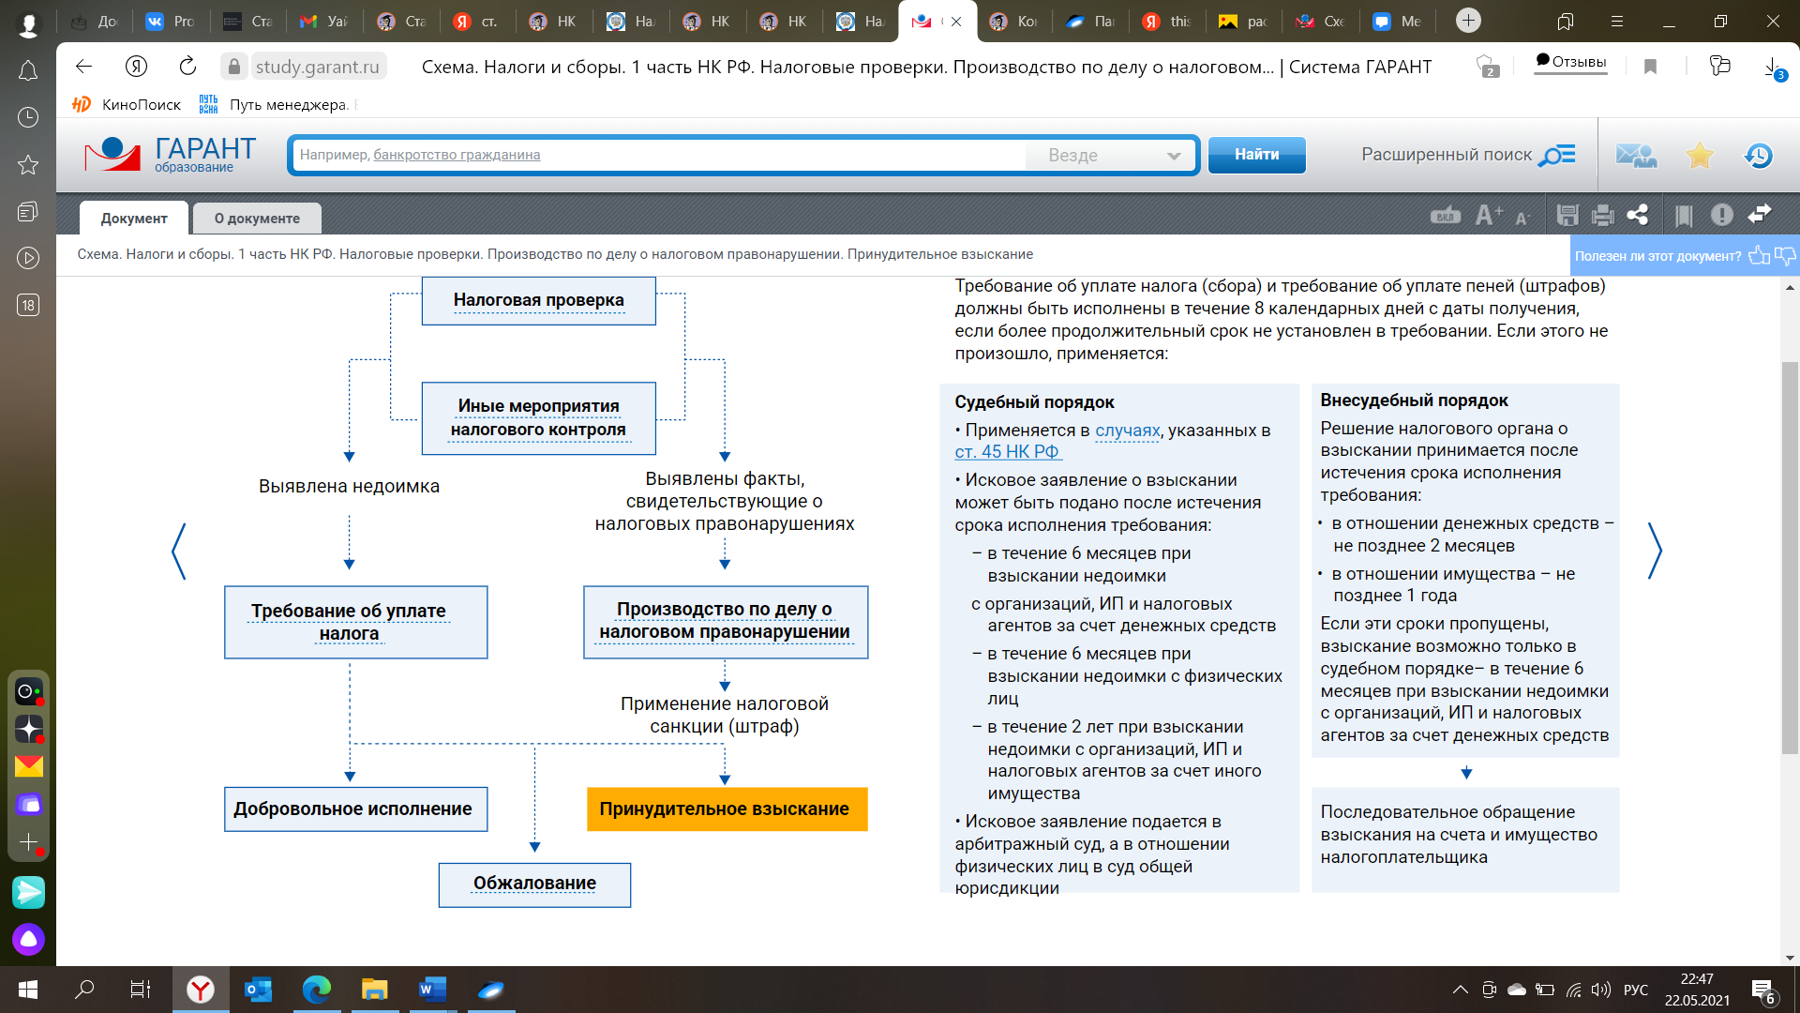The width and height of the screenshot is (1800, 1013).
Task: Open Производство по делу о налоговом правонарушении block
Action: tap(725, 621)
